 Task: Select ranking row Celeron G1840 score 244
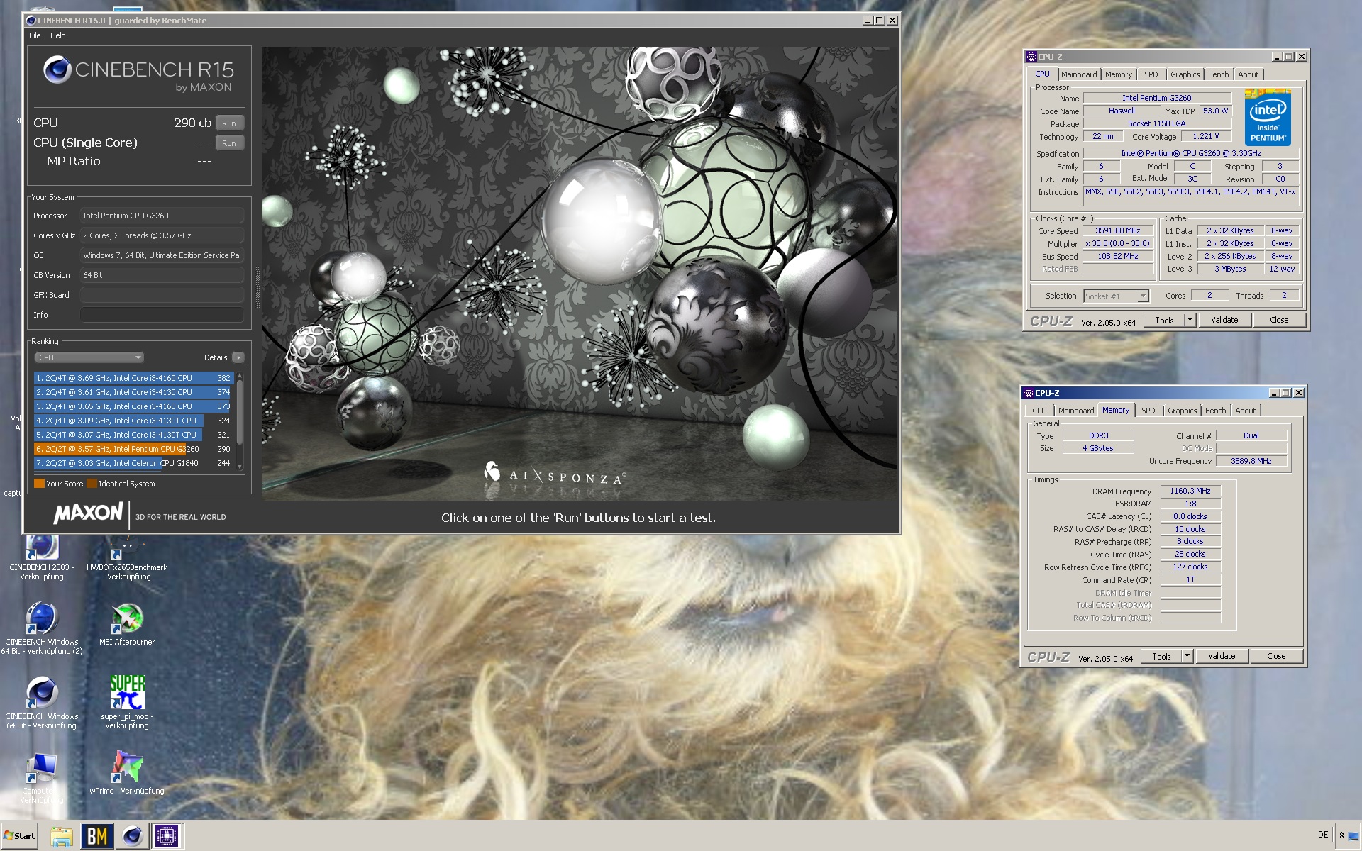coord(133,463)
